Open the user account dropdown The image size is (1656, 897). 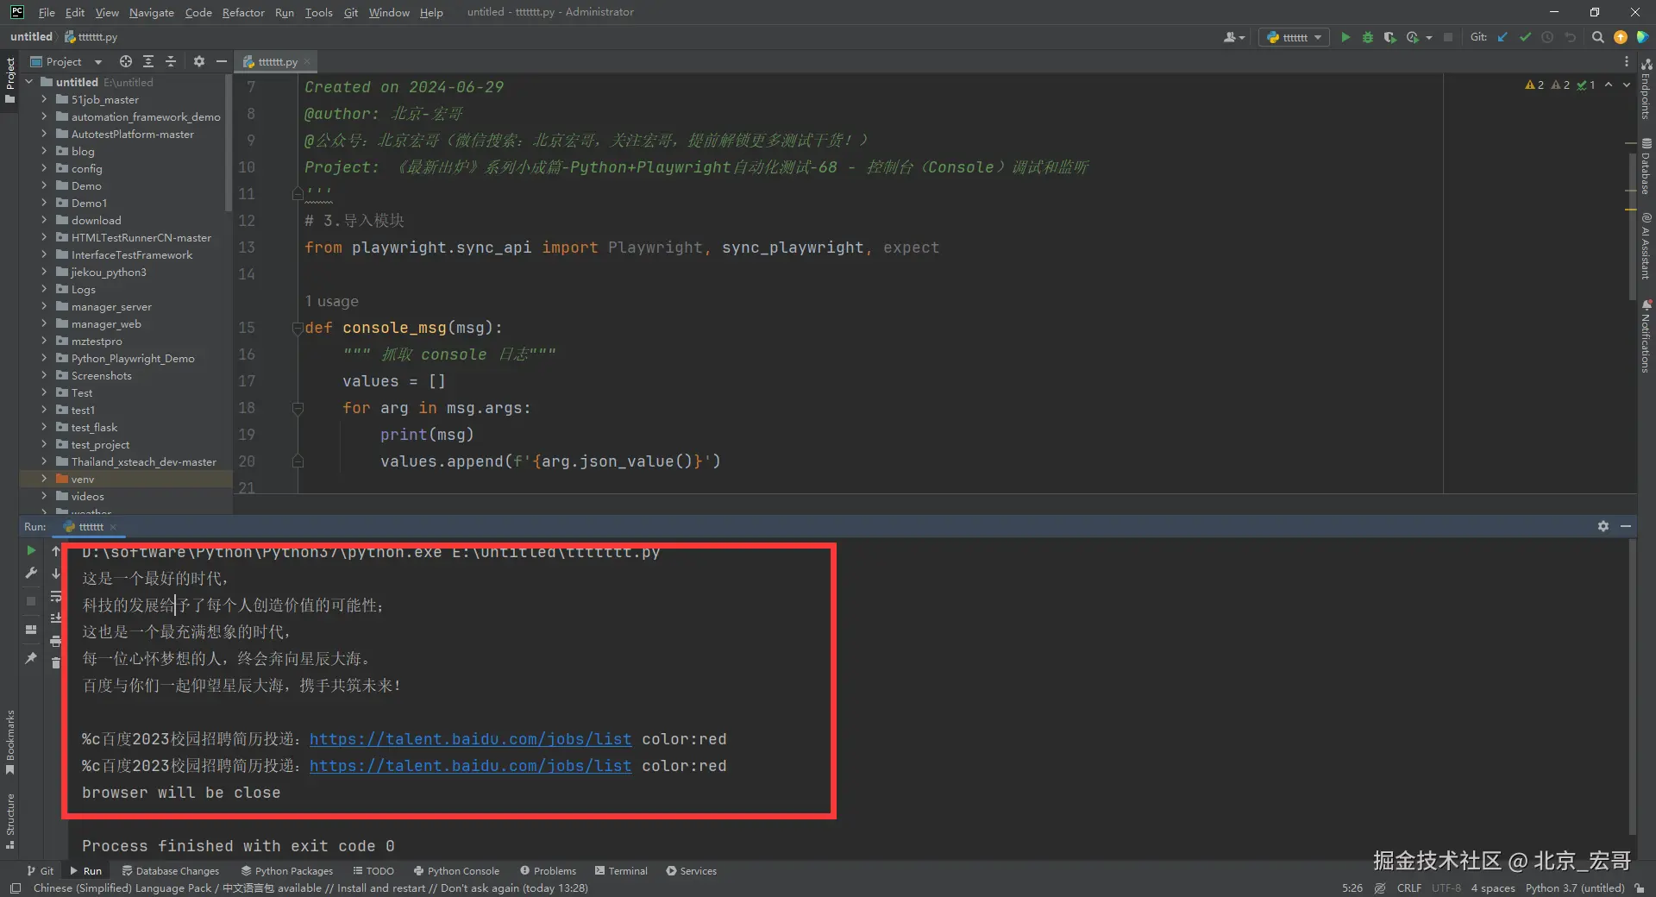(1234, 37)
